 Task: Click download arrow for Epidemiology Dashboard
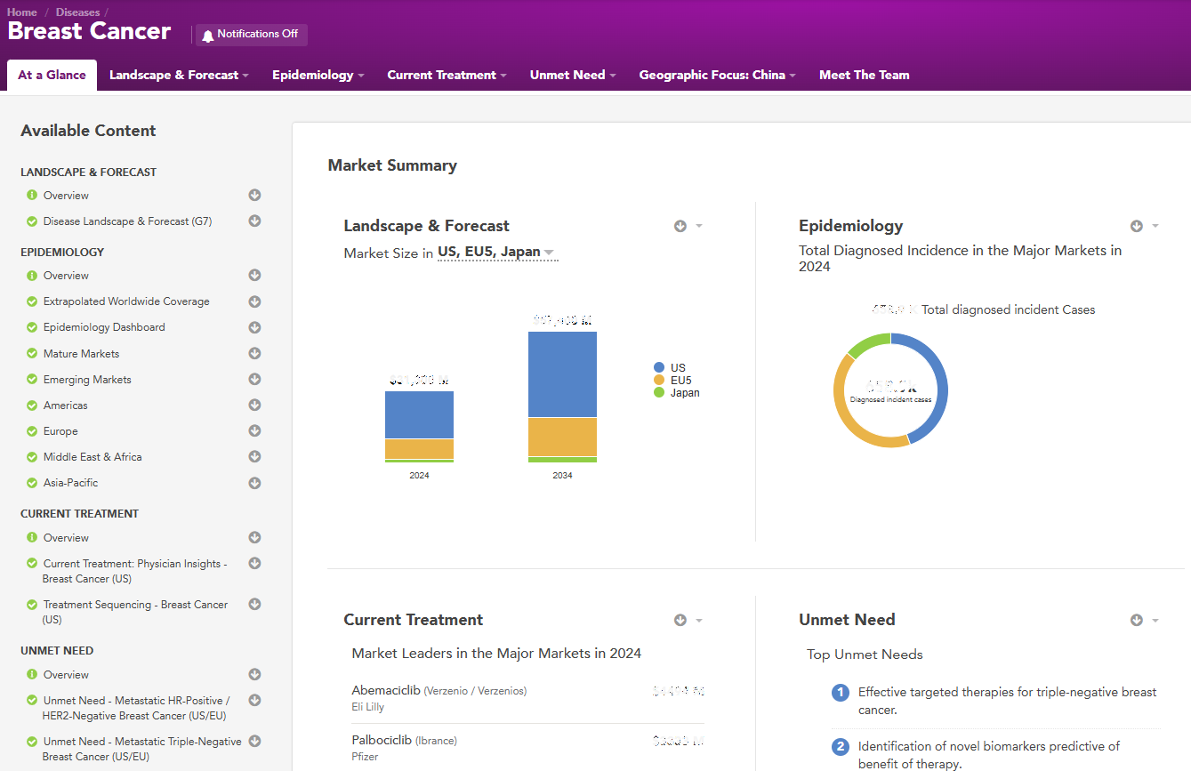(x=254, y=326)
